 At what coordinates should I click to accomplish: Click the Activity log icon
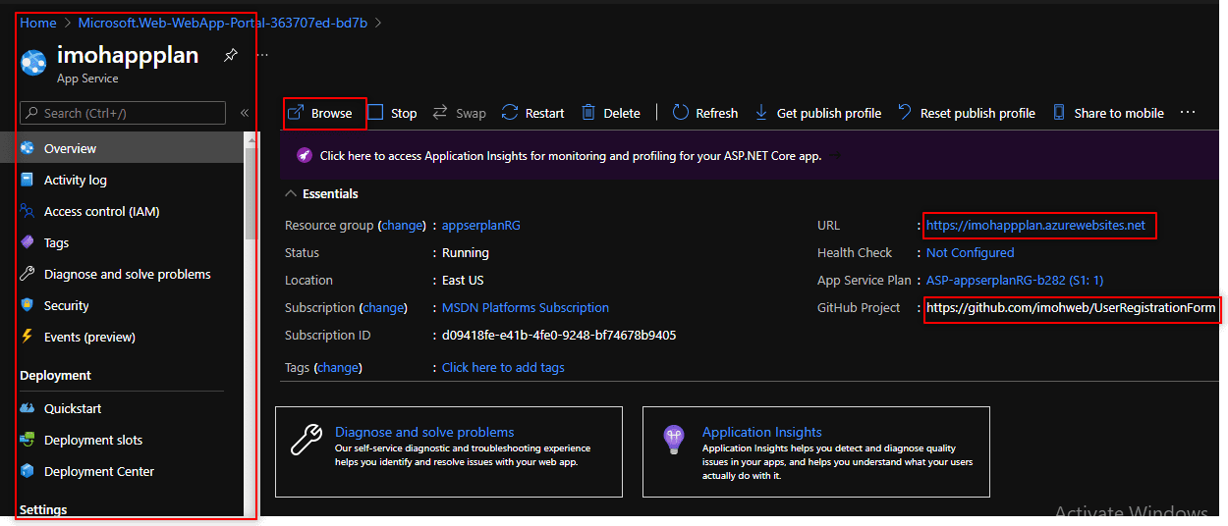pos(28,180)
